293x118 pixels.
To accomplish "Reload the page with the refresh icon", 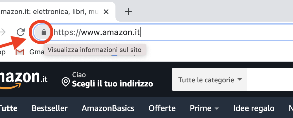I will [x=21, y=32].
